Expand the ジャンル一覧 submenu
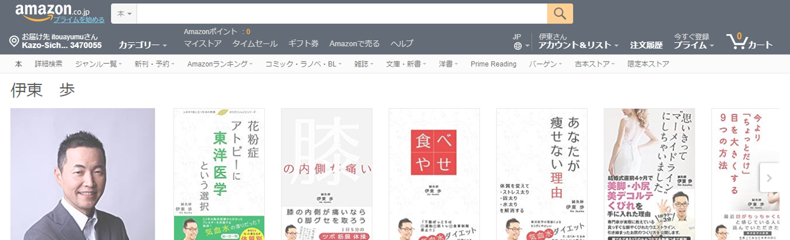The image size is (790, 240). tap(99, 64)
